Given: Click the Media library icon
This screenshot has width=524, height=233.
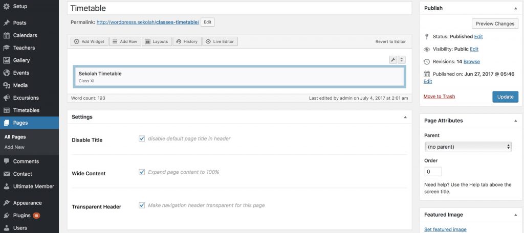Looking at the screenshot, I should 6,85.
